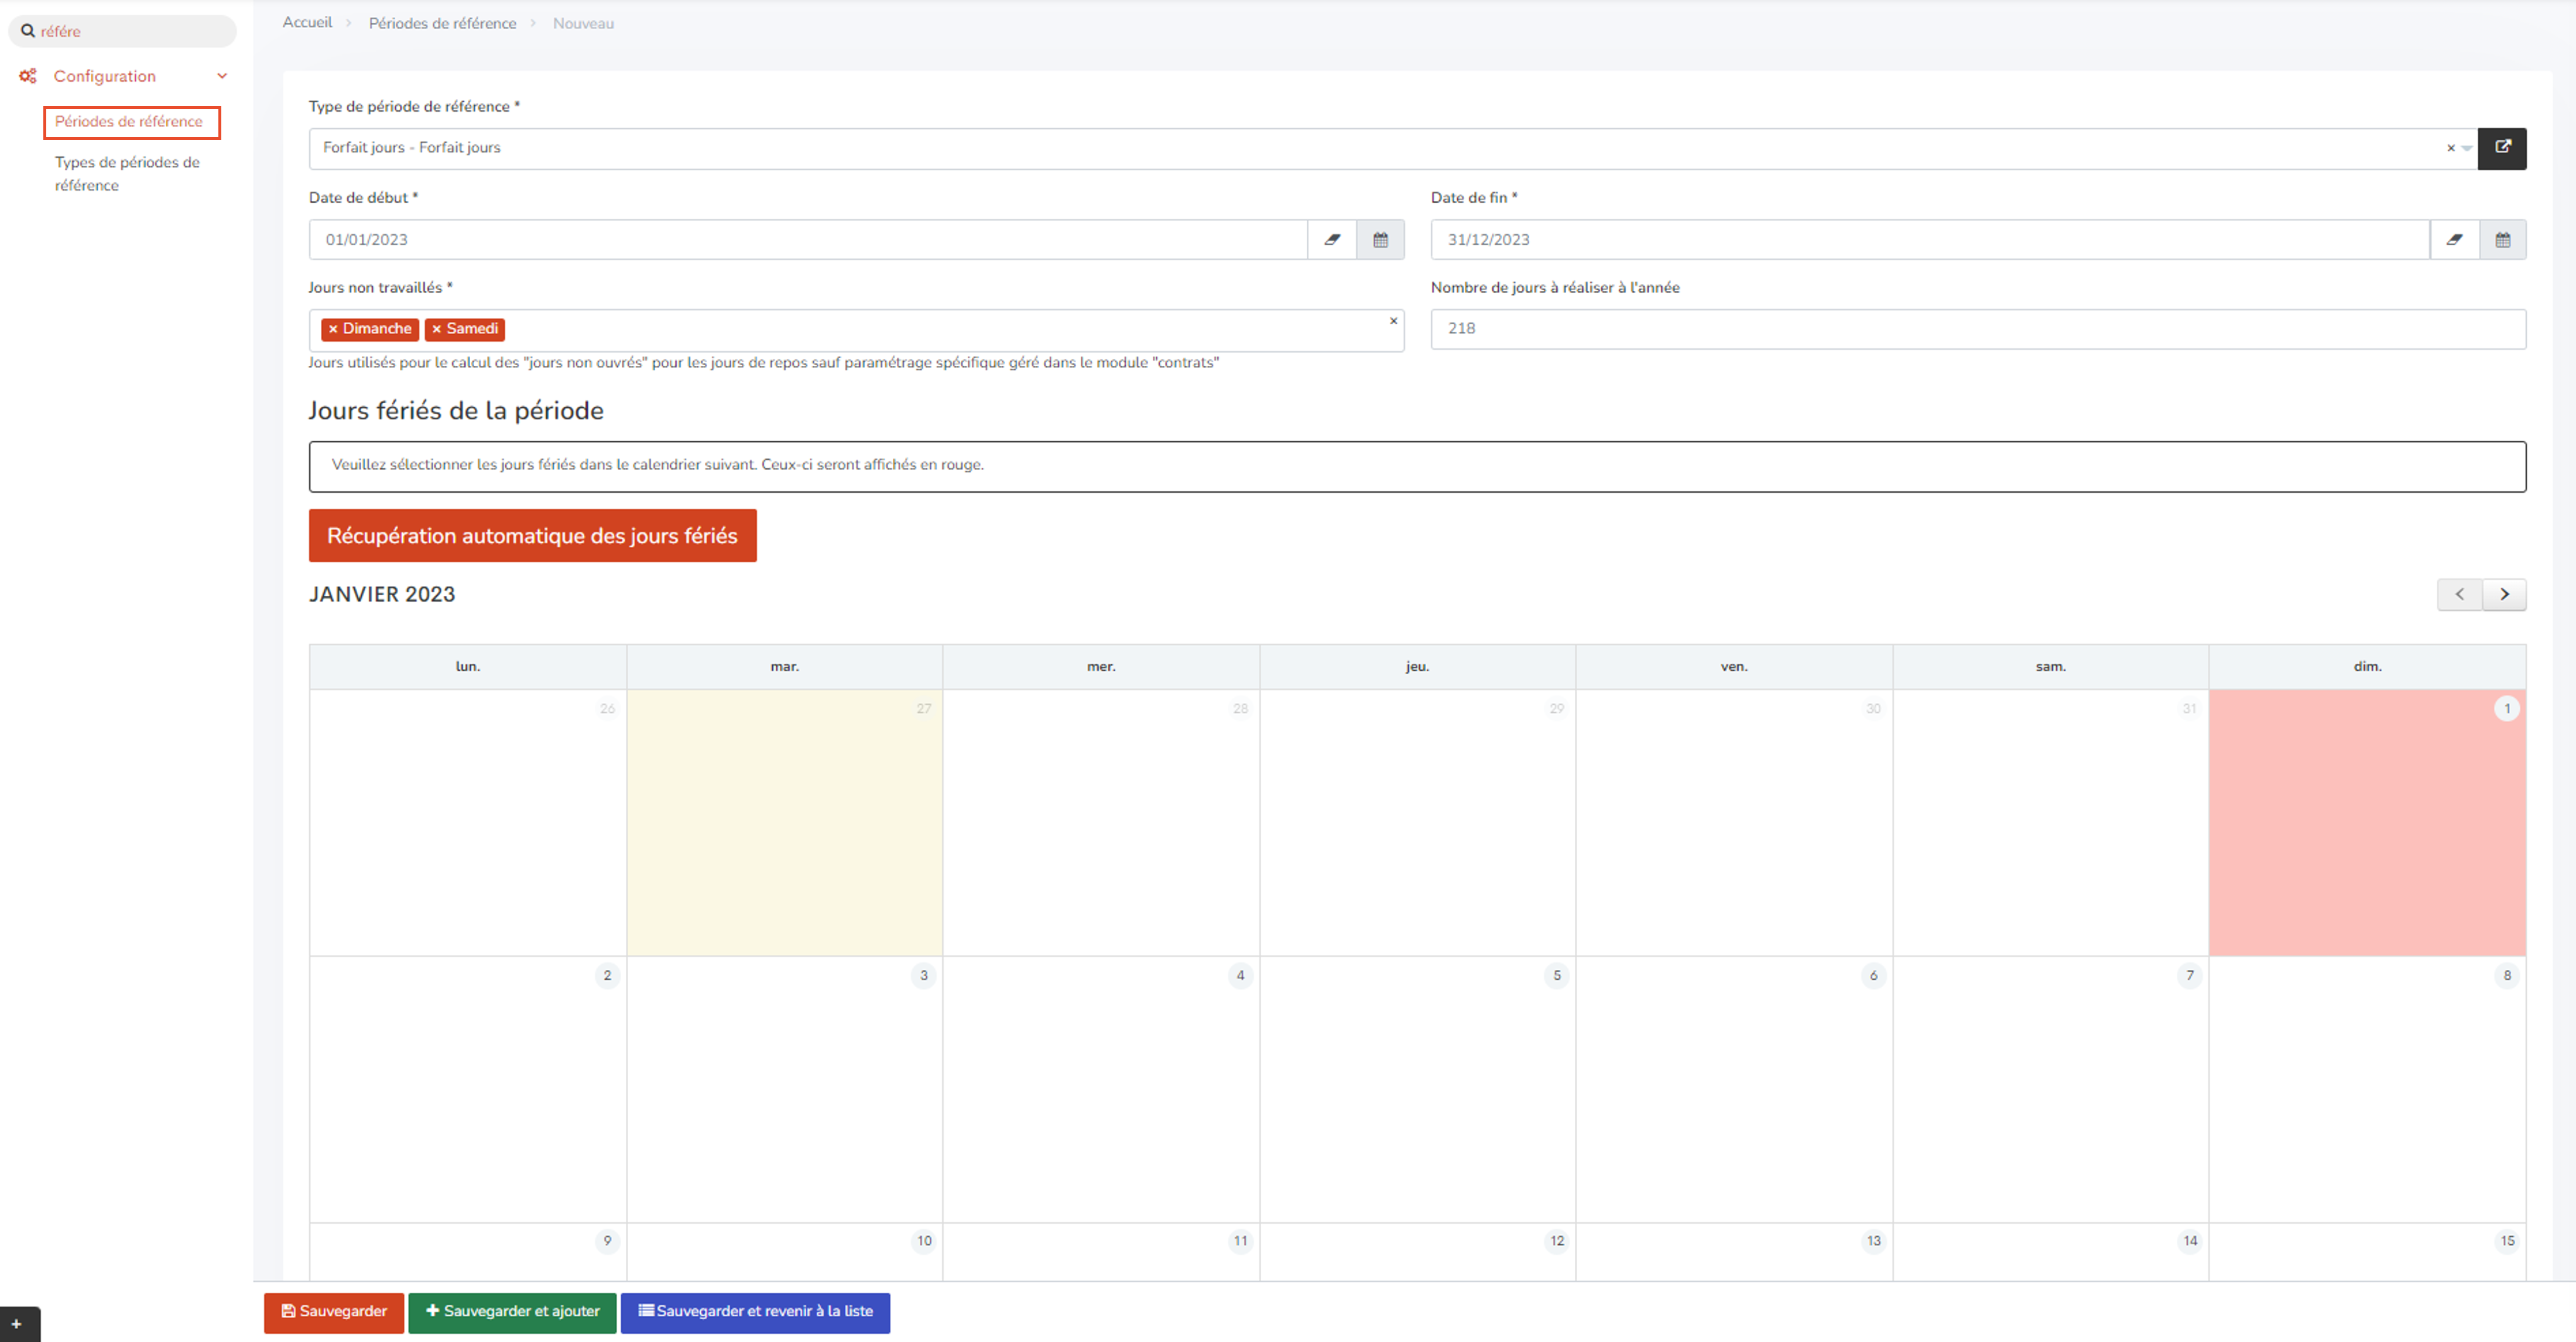The width and height of the screenshot is (2576, 1342).
Task: Click the Nouveau breadcrumb text
Action: point(583,23)
